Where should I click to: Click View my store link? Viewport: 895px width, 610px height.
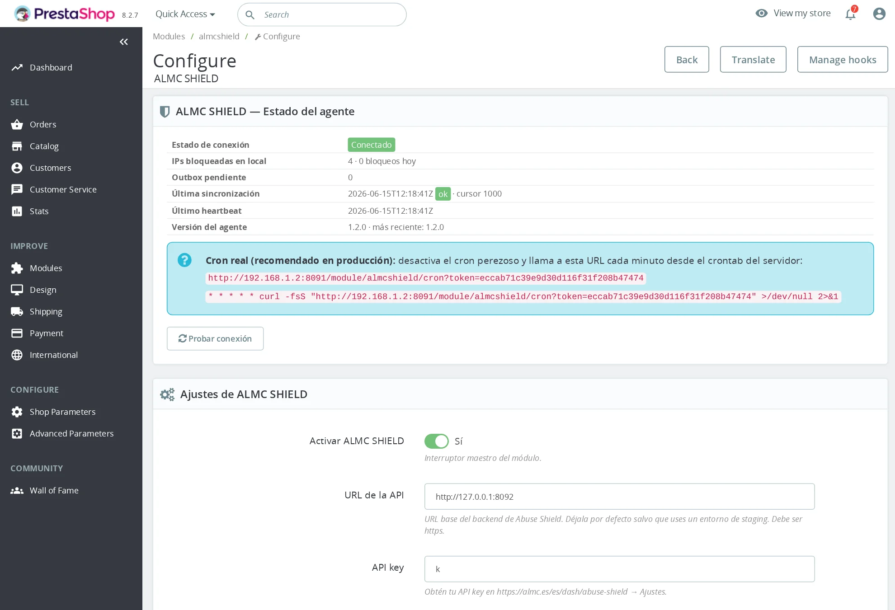click(x=802, y=14)
